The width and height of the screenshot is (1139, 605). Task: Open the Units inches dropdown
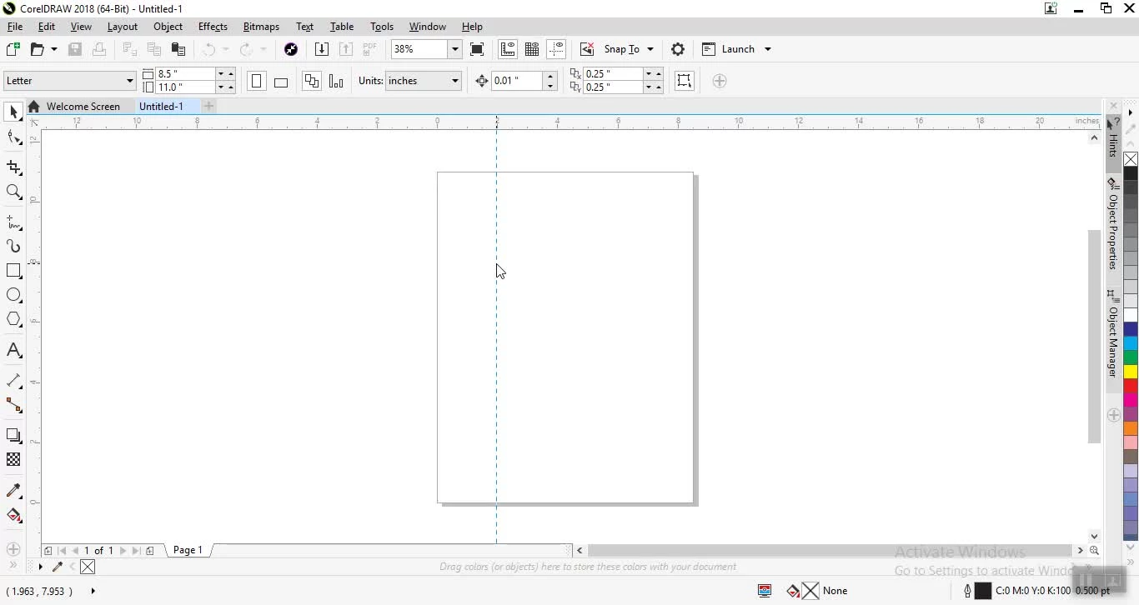click(x=454, y=81)
